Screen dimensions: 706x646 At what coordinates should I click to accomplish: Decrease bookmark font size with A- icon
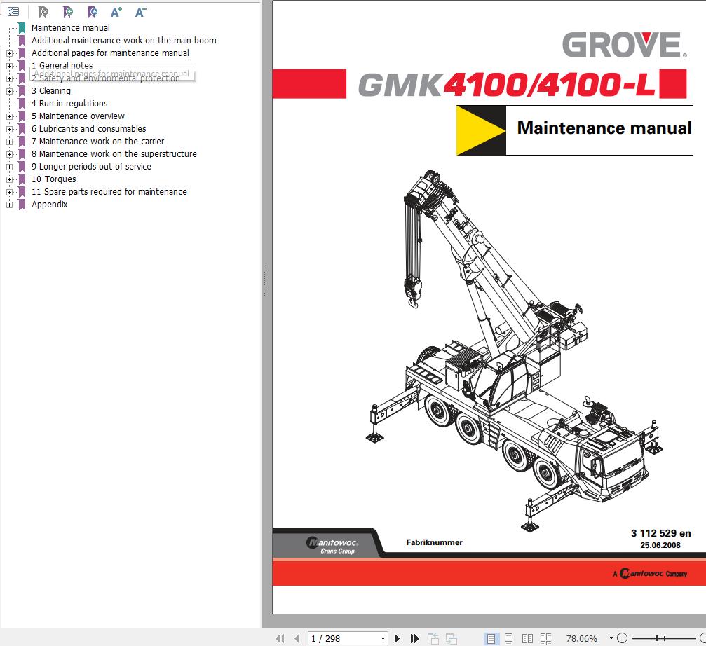pos(141,12)
